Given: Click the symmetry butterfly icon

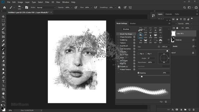Looking at the screenshot, I should pos(130,7).
